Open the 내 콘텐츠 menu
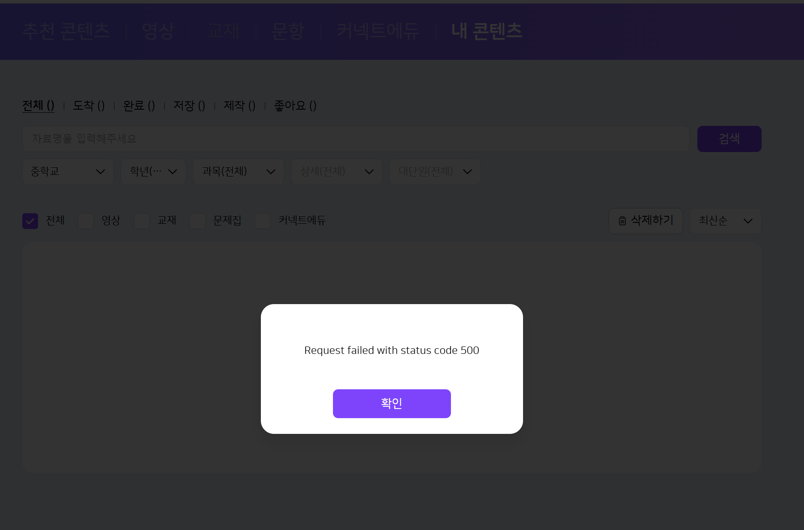 tap(486, 31)
